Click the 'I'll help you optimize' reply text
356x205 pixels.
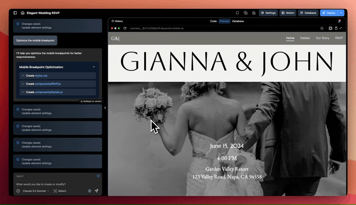49,55
